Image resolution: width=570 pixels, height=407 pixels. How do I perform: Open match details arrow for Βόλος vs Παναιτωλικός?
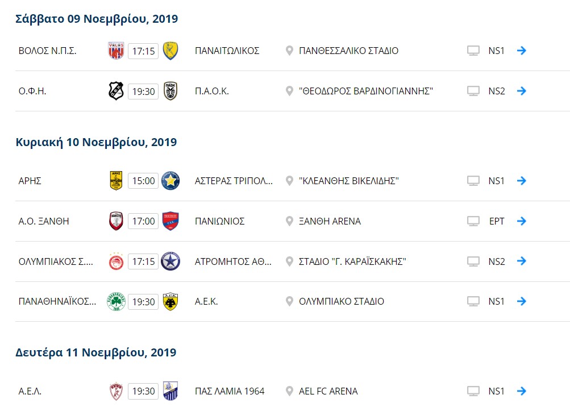tap(522, 51)
